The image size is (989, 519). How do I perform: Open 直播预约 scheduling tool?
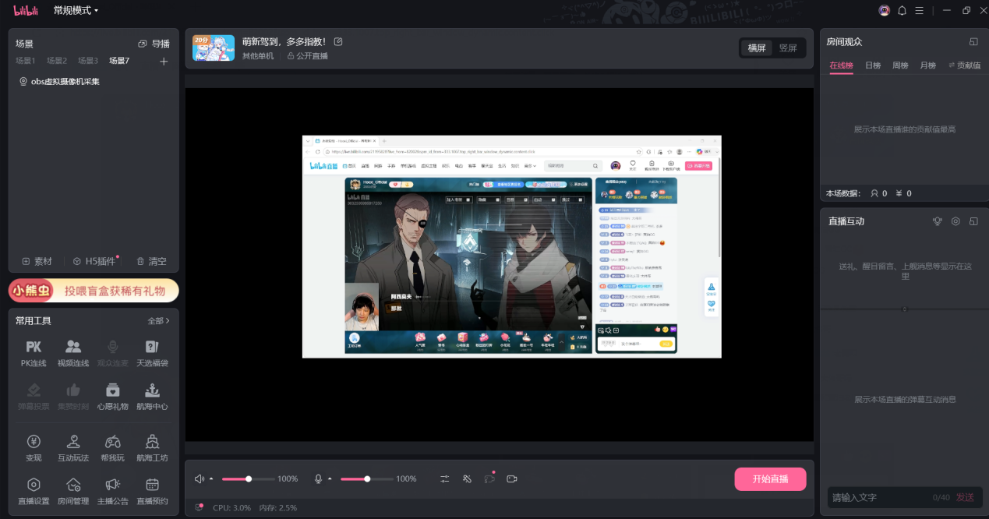tap(152, 491)
